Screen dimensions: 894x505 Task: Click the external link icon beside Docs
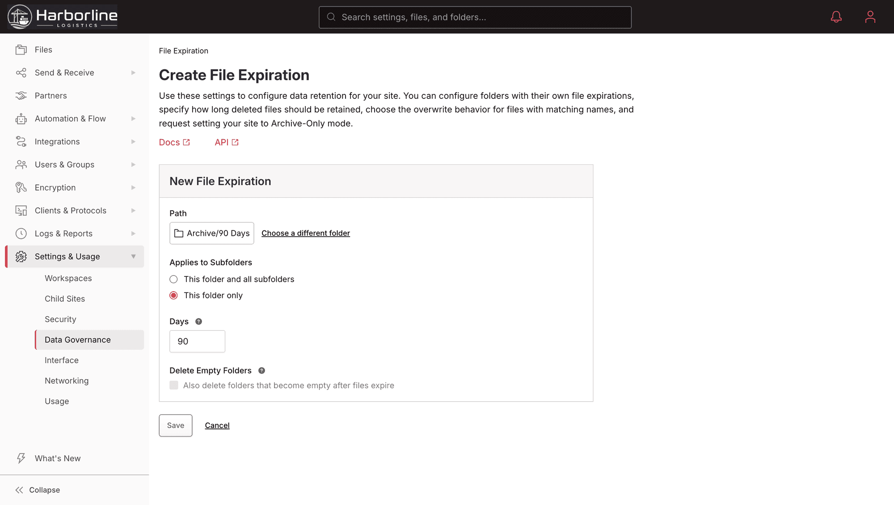(186, 142)
